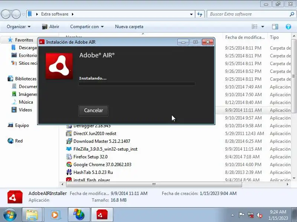Screen dimensions: 297x222
Task: Show hidden system tray icons
Action: coord(233,215)
